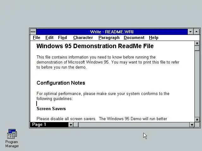The height and width of the screenshot is (151, 202).
Task: Click the vertical scrollbar up arrow
Action: [197, 43]
